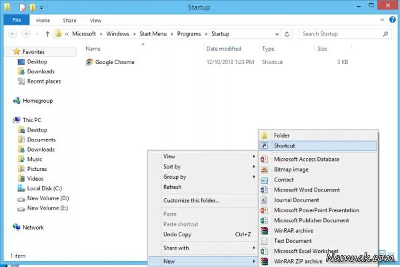
Task: Switch to the Home ribbon tab
Action: coord(43,21)
